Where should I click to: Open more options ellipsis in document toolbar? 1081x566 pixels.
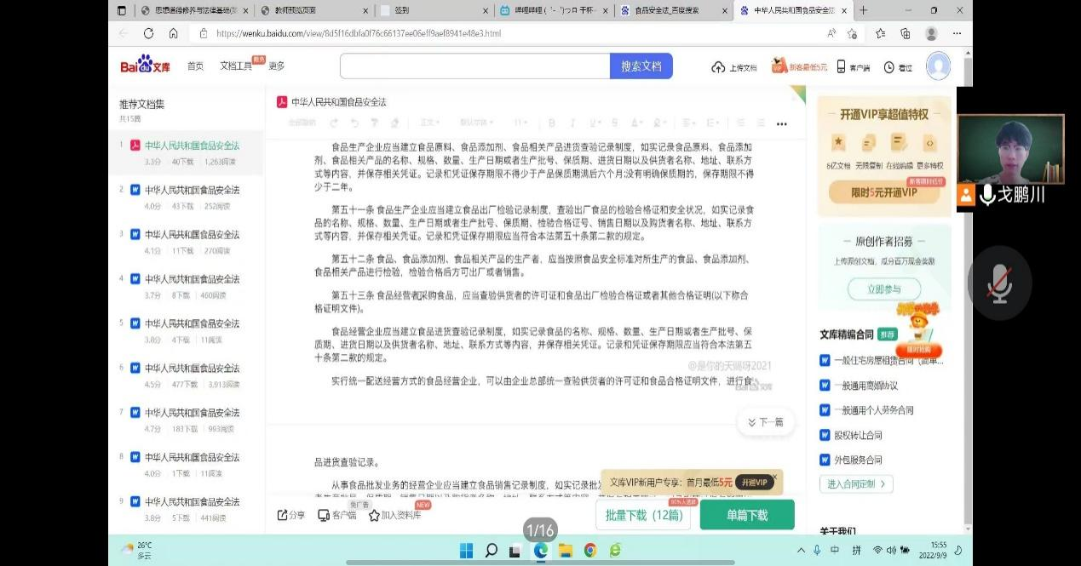coord(781,123)
